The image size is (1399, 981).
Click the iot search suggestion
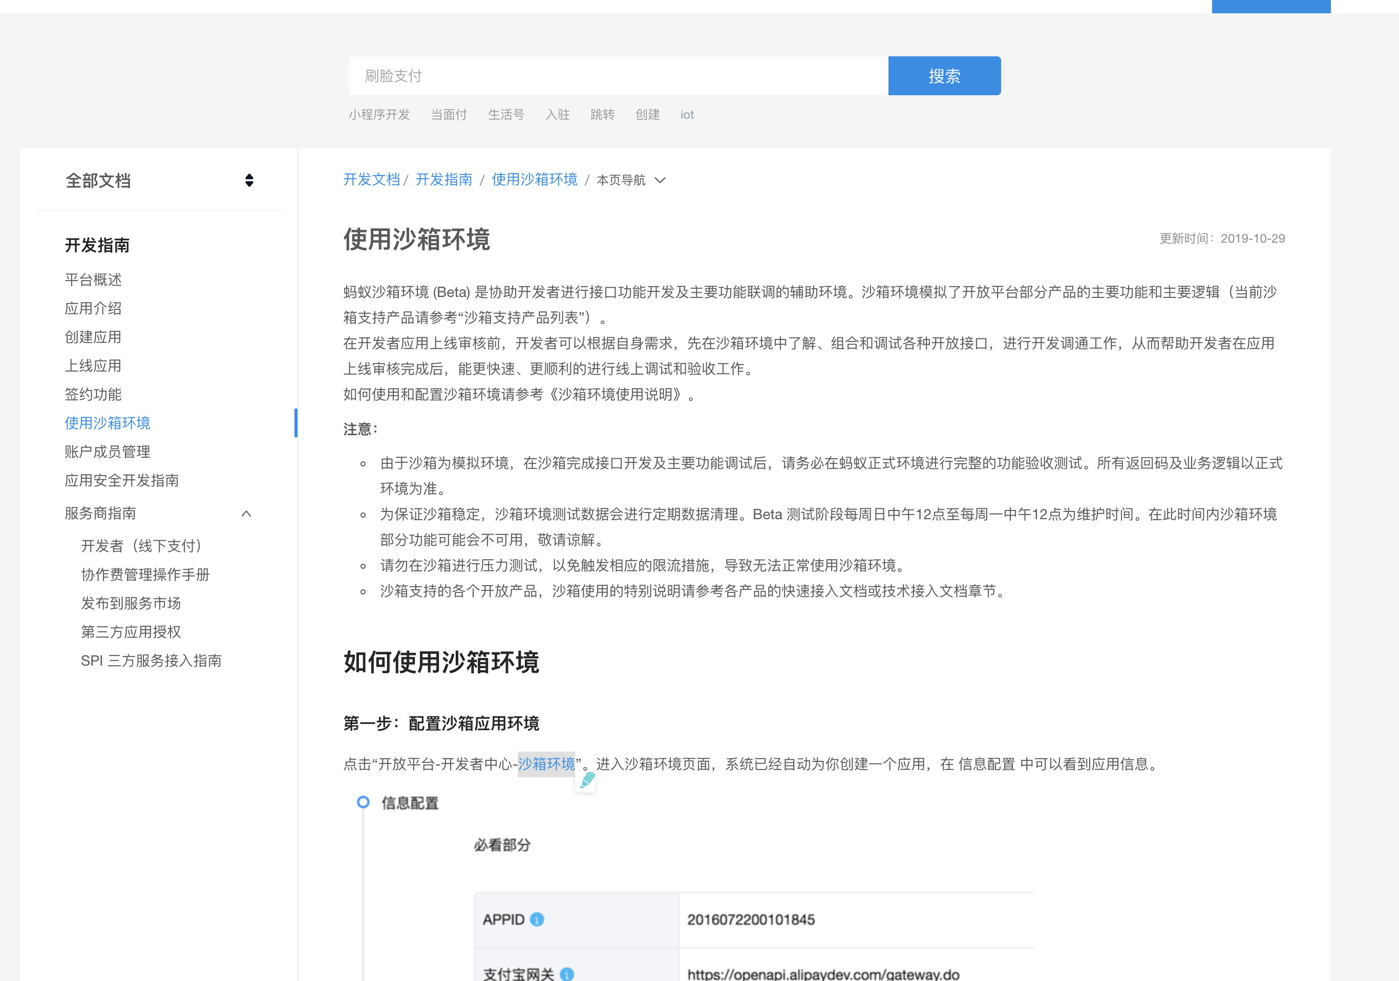point(687,115)
